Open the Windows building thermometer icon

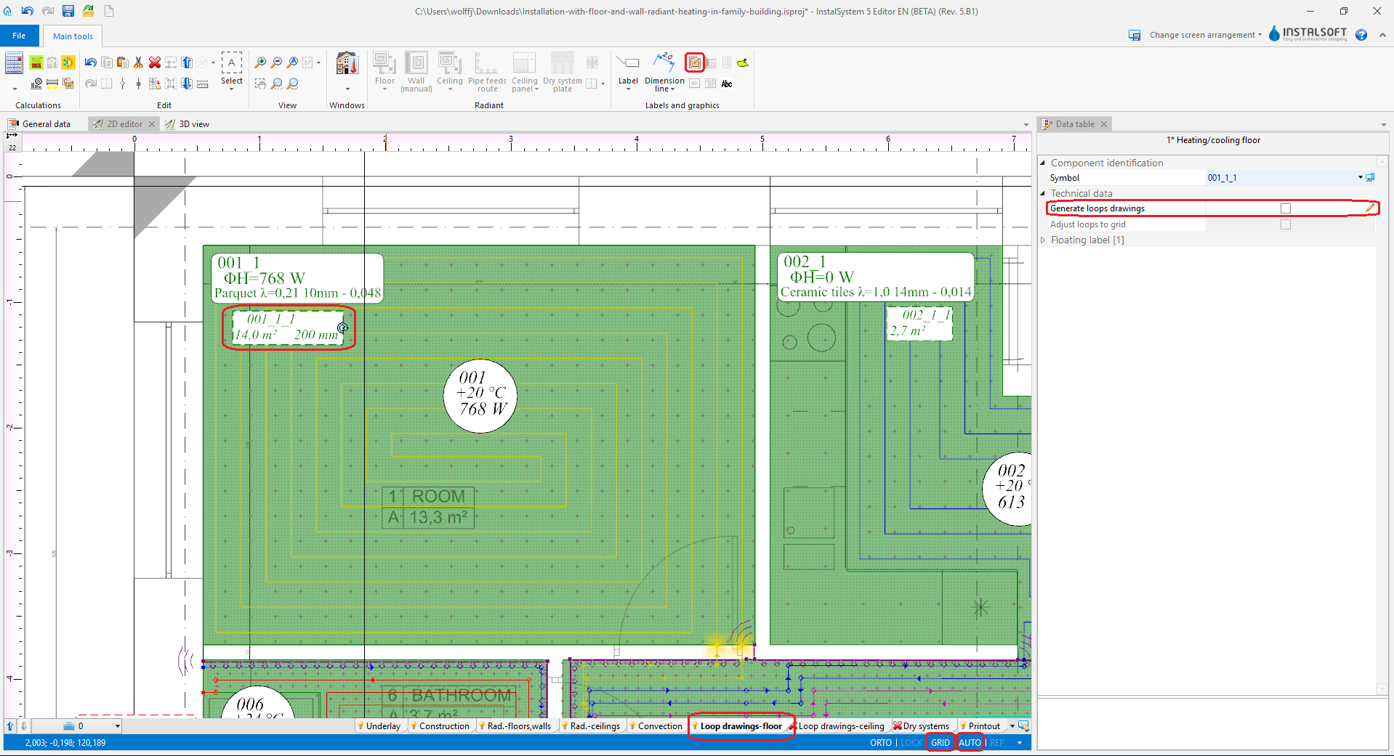pos(347,65)
